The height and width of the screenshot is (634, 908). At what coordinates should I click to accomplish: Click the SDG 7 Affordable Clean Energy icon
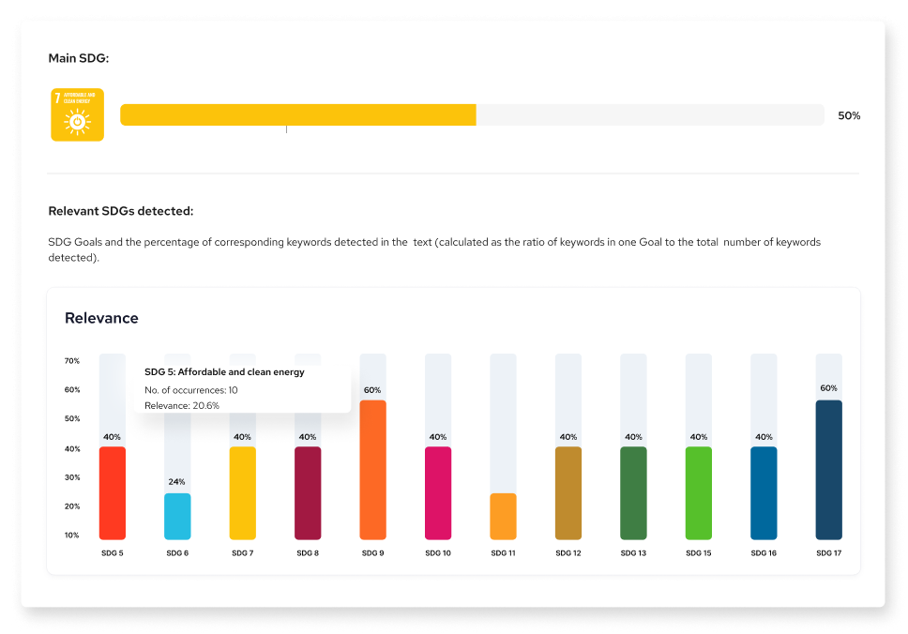(x=77, y=114)
